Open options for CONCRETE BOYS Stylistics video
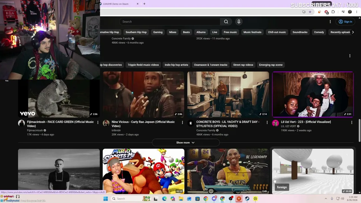The height and width of the screenshot is (203, 361). pos(267,122)
